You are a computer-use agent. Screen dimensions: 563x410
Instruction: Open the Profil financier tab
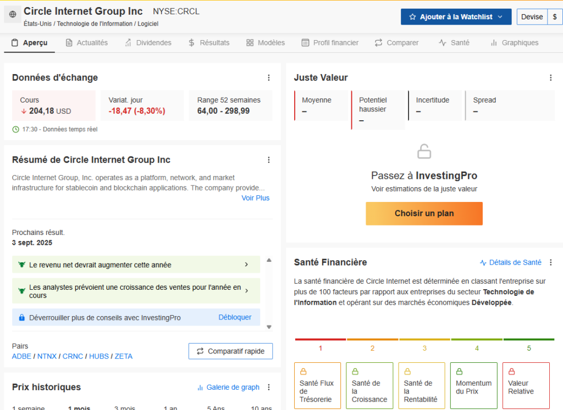(x=330, y=43)
